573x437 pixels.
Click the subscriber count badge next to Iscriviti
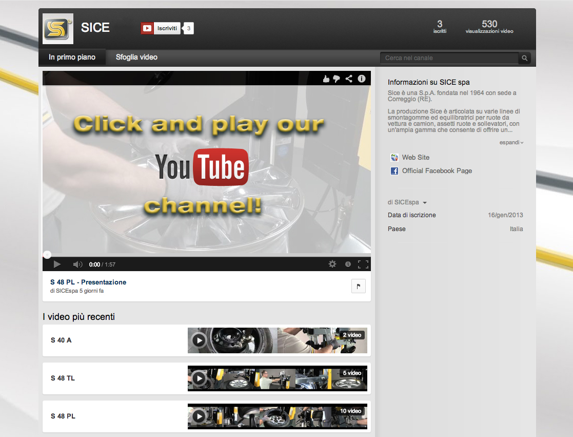189,28
